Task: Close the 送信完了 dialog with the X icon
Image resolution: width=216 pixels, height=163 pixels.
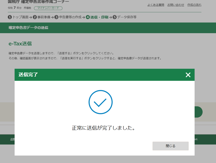Action: pyautogui.click(x=188, y=75)
